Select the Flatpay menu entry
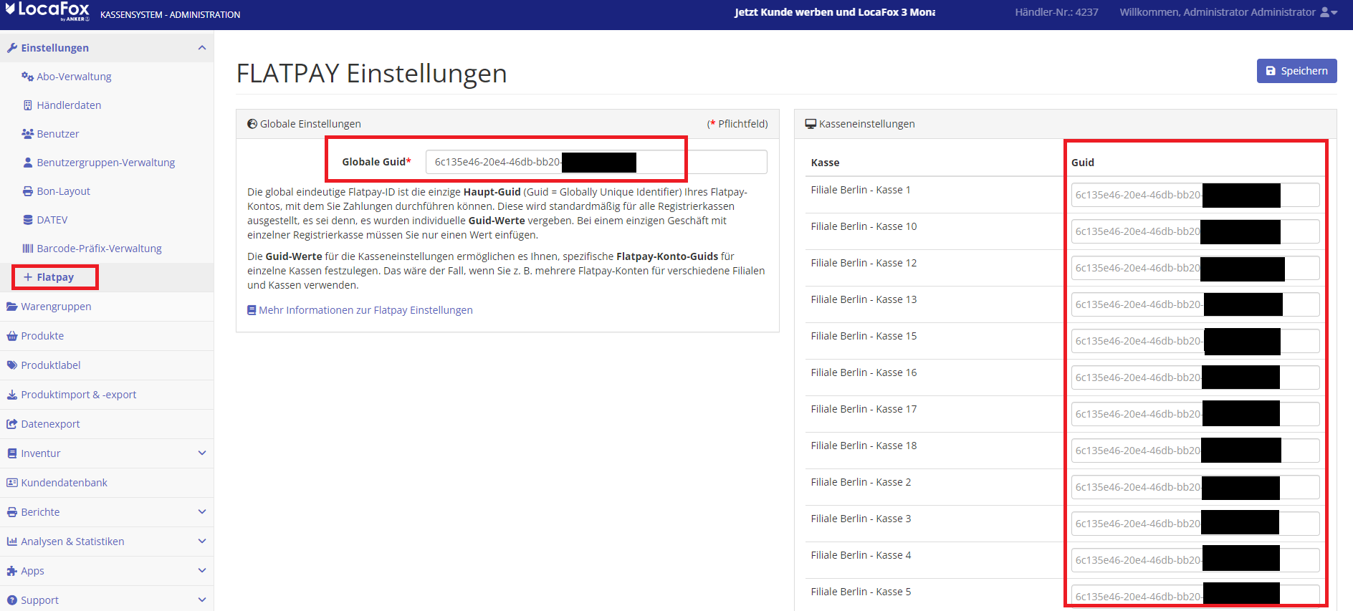 pos(55,277)
